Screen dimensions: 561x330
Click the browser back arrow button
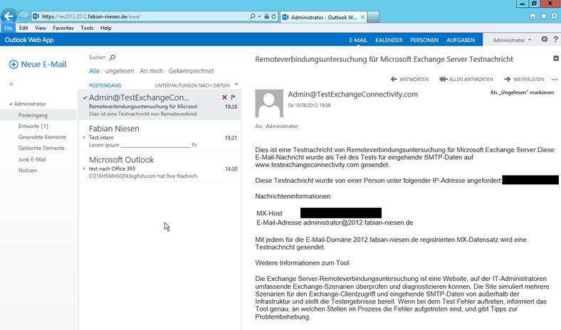pyautogui.click(x=9, y=16)
